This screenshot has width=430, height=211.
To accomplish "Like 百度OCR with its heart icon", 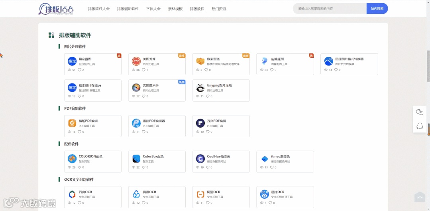I will (80, 203).
